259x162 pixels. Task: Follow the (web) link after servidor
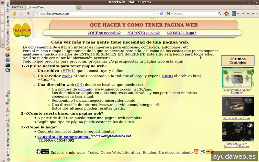(x=67, y=76)
